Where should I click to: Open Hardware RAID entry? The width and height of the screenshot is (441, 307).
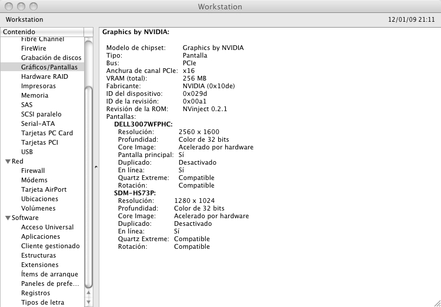[45, 76]
